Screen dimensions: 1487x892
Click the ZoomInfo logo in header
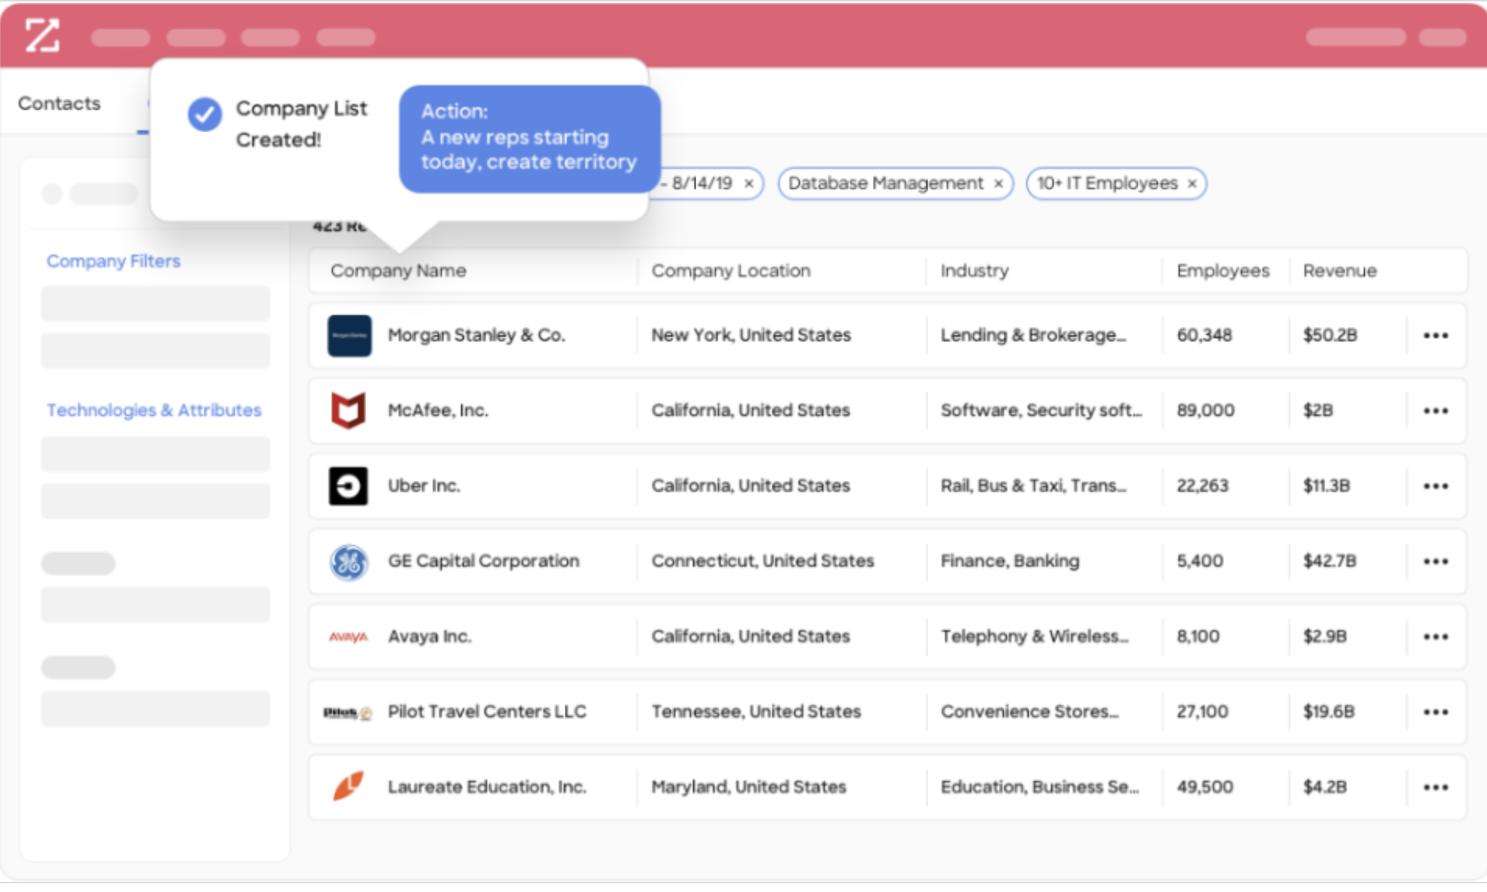42,35
